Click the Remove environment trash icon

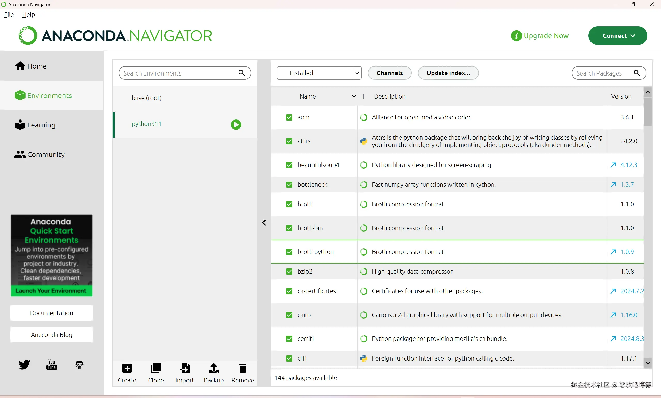click(x=243, y=368)
